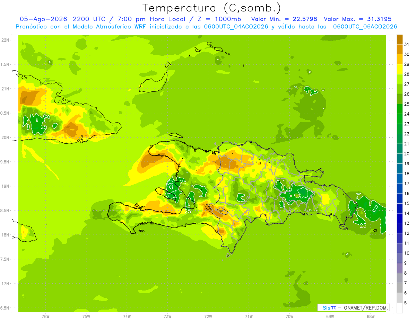Screen dimensions: 416x321
Task: Click the "19N" latitude axis label
Action: point(5,186)
